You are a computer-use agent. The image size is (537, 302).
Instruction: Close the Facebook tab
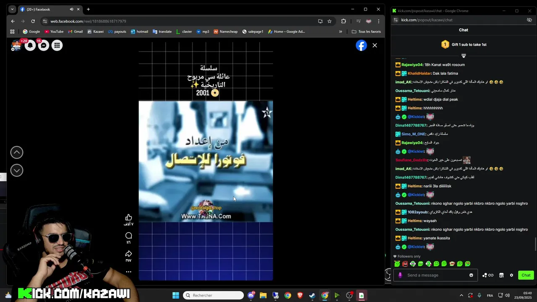point(78,9)
